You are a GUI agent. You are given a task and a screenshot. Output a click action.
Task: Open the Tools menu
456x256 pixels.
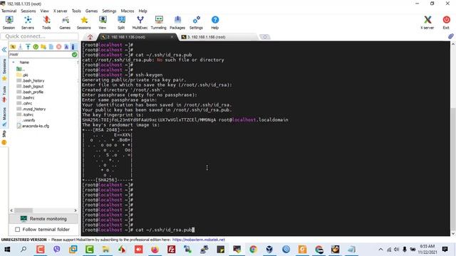[x=76, y=11]
